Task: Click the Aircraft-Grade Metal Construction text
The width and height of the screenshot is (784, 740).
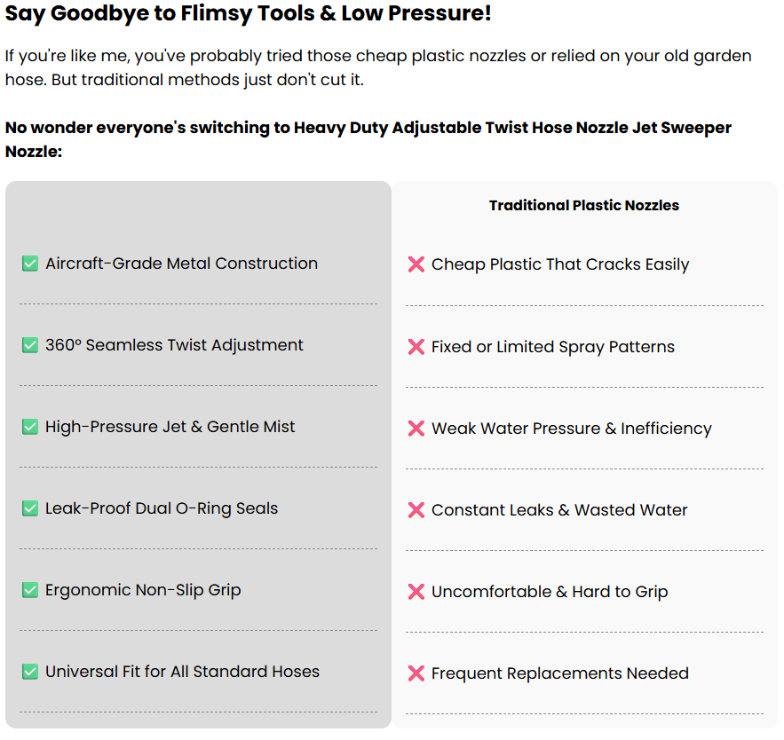Action: (x=181, y=264)
